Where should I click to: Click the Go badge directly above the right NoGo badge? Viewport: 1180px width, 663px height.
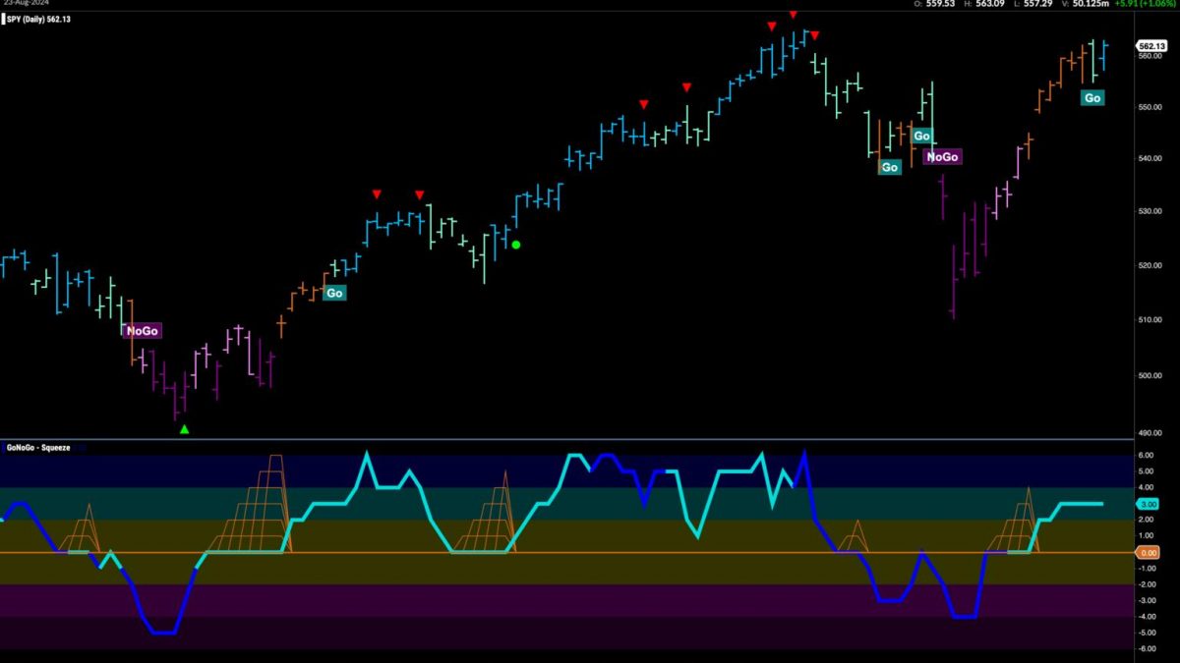pyautogui.click(x=921, y=136)
